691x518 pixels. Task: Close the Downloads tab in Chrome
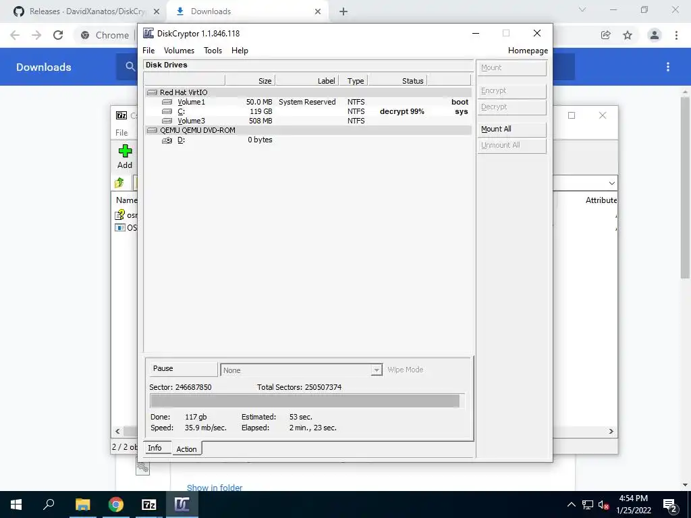(x=318, y=11)
